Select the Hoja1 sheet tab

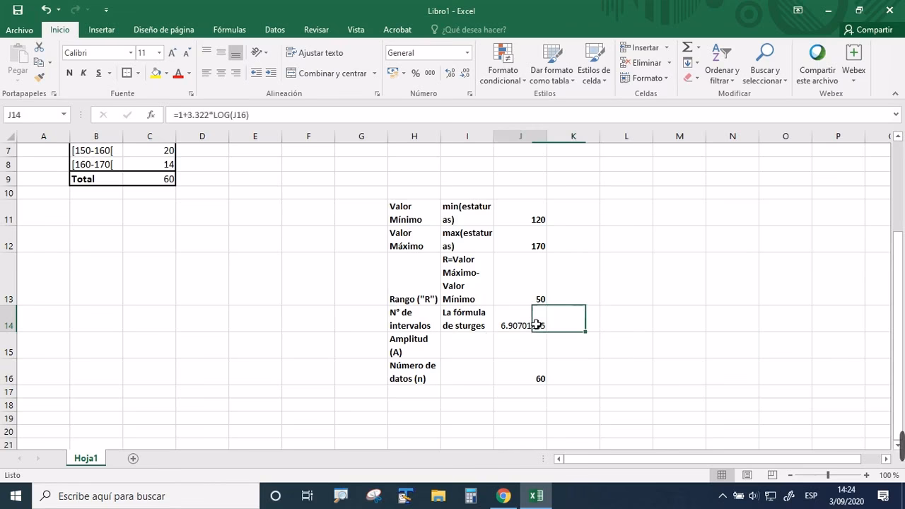click(86, 457)
